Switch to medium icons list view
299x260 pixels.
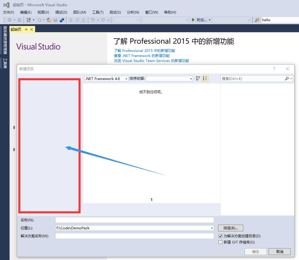[x=205, y=79]
